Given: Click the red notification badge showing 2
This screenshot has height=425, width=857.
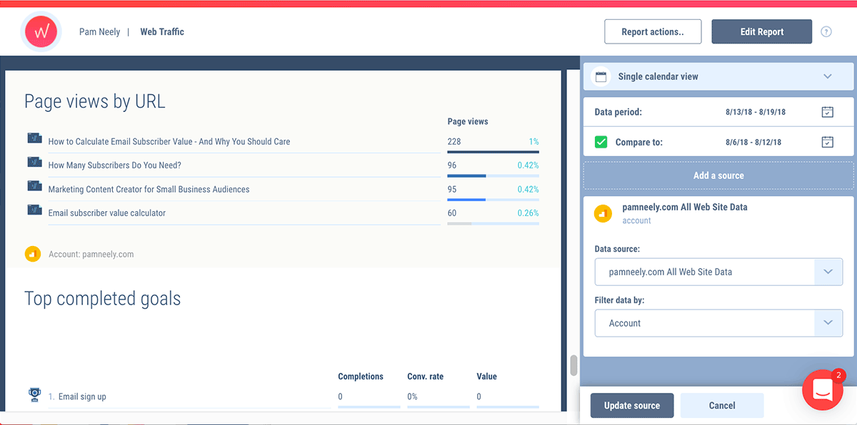Looking at the screenshot, I should click(x=840, y=374).
